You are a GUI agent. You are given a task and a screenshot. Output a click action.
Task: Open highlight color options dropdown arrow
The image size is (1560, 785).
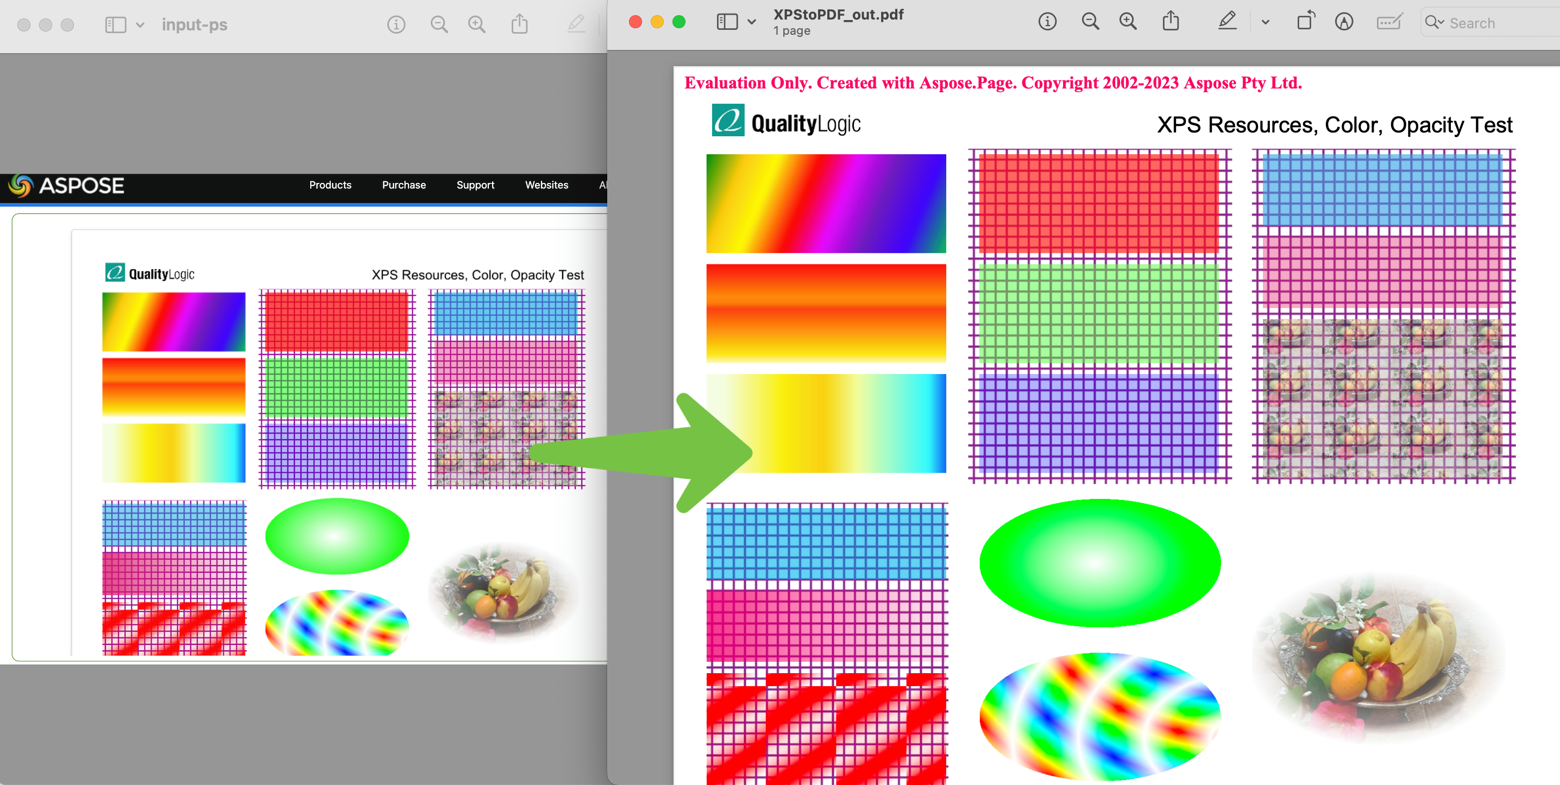(x=1265, y=22)
